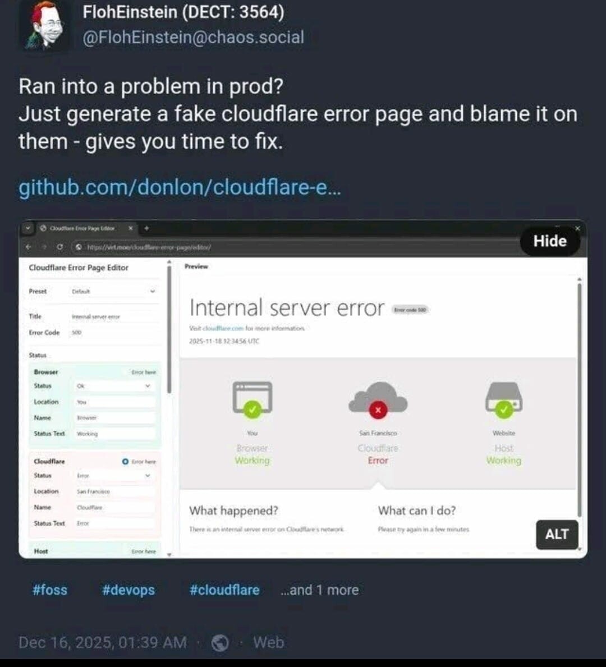Open the Preset dropdown set to Default
This screenshot has height=667, width=606.
click(113, 291)
